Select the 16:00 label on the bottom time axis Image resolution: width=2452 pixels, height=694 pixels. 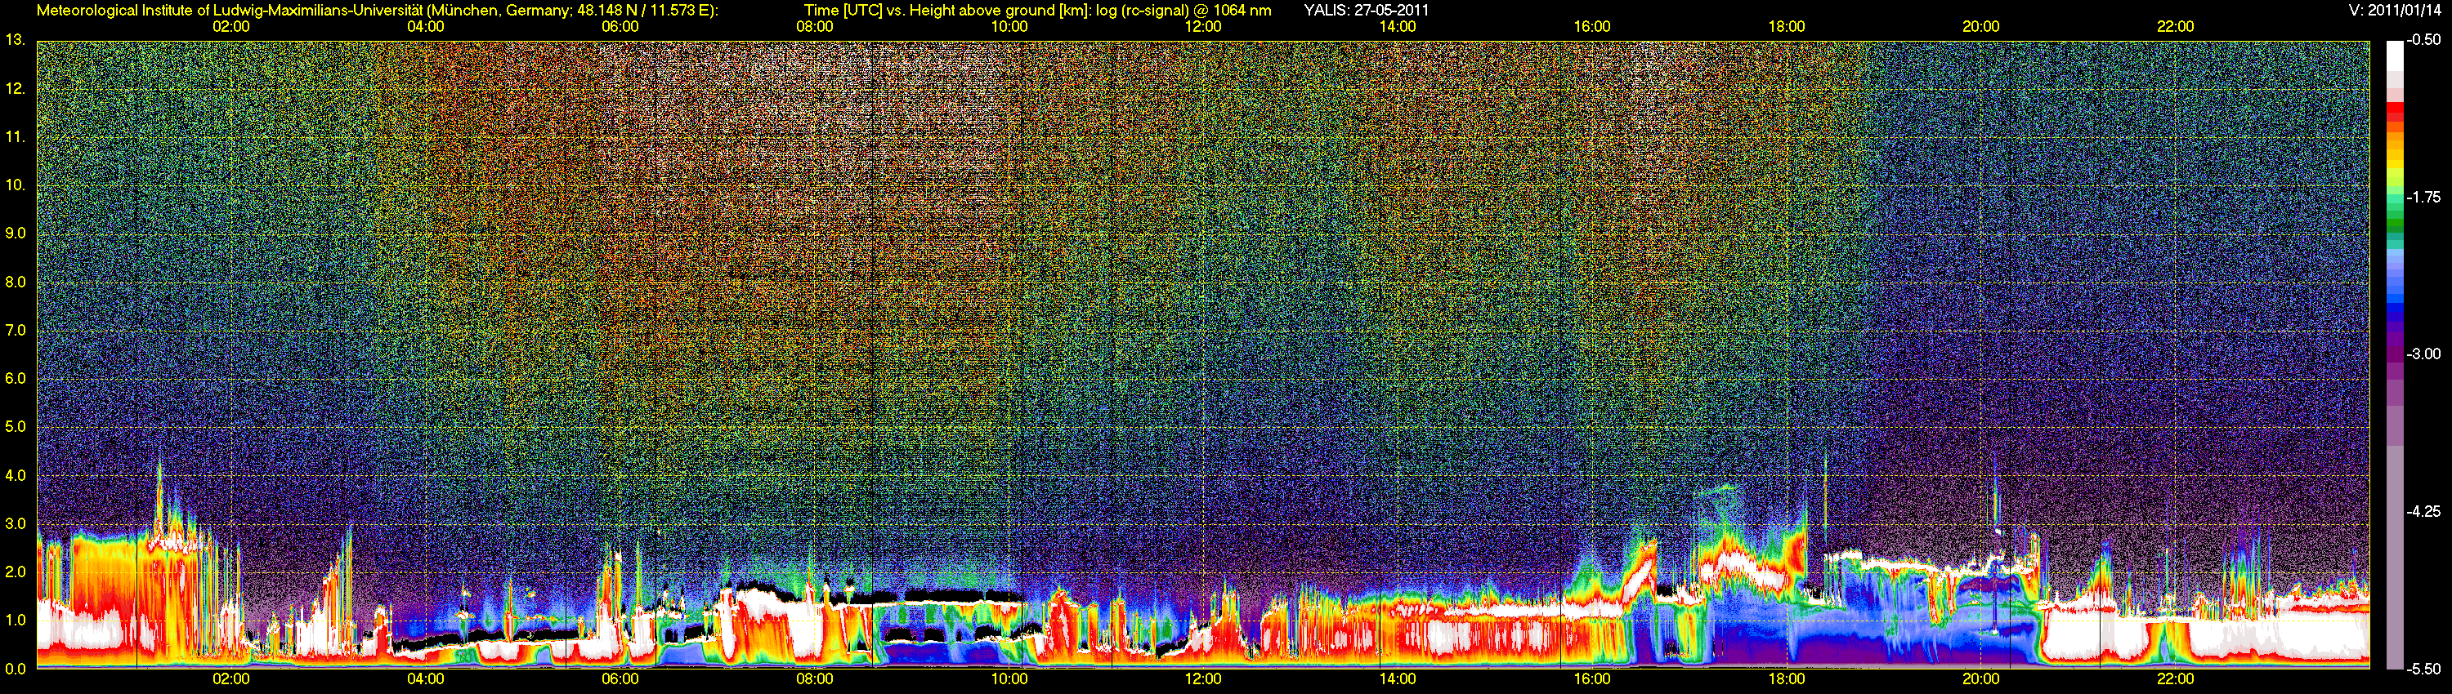1592,678
